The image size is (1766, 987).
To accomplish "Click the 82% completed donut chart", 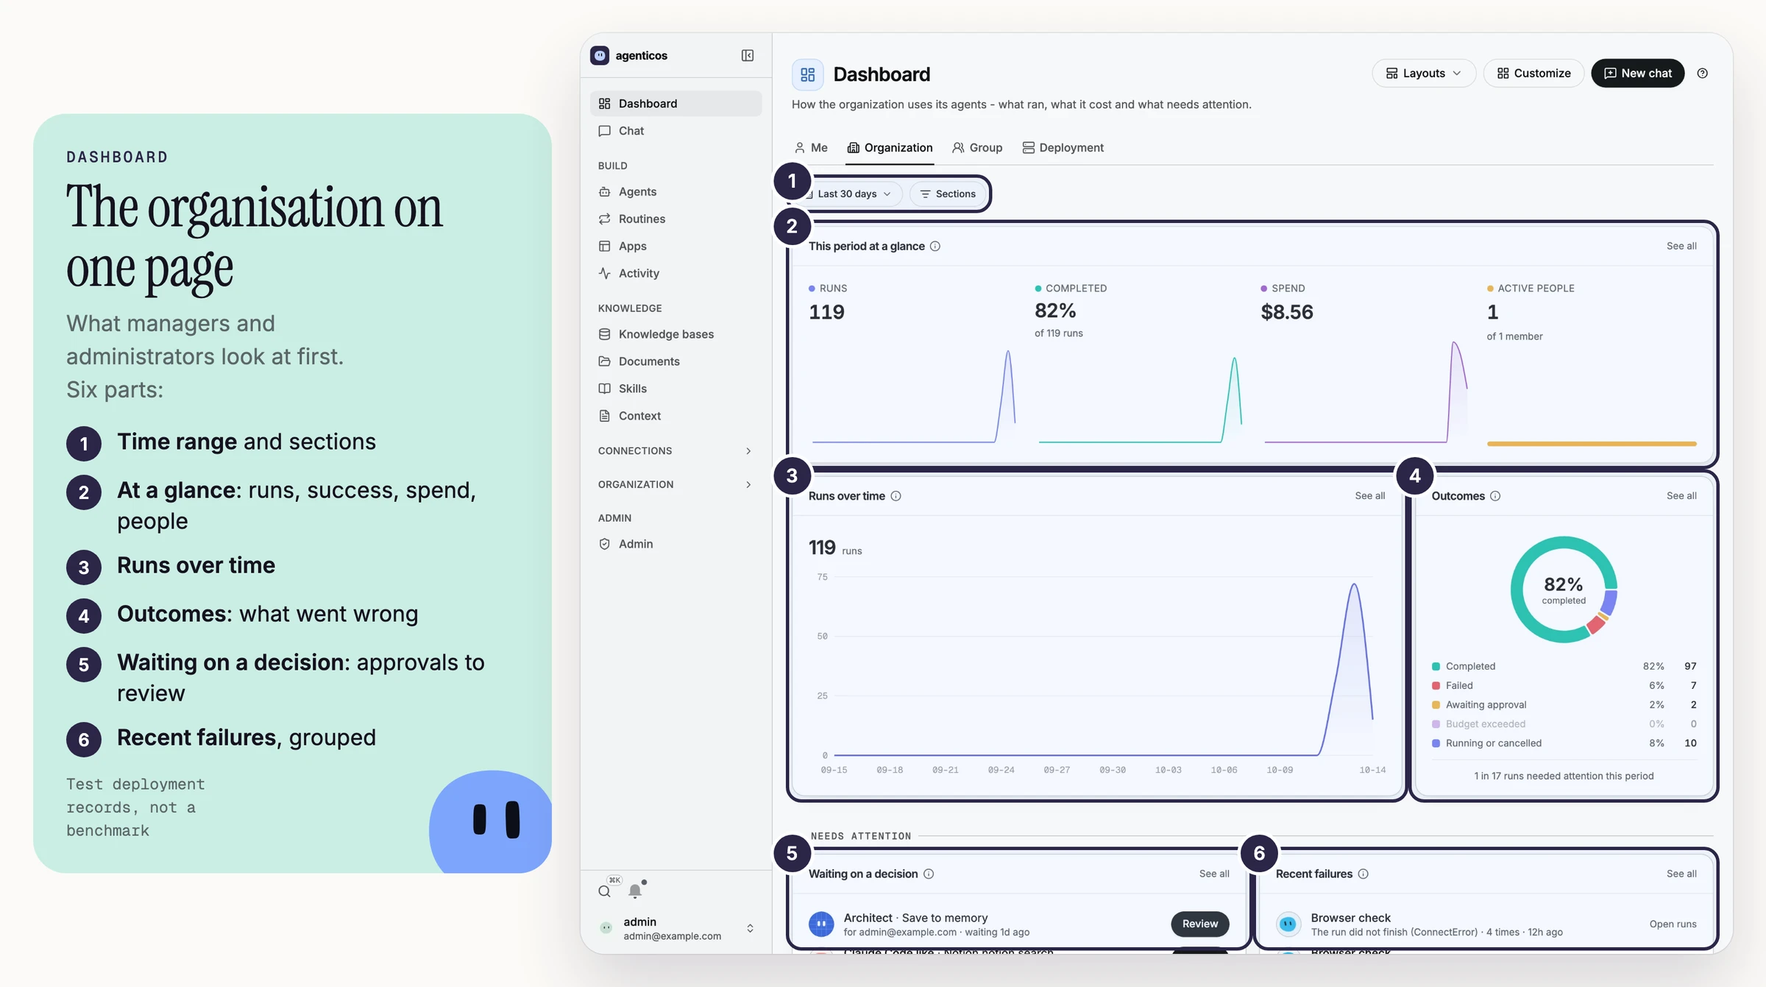I will [1564, 590].
